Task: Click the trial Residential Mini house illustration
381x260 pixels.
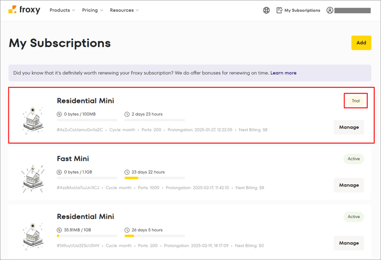Action: [x=33, y=121]
